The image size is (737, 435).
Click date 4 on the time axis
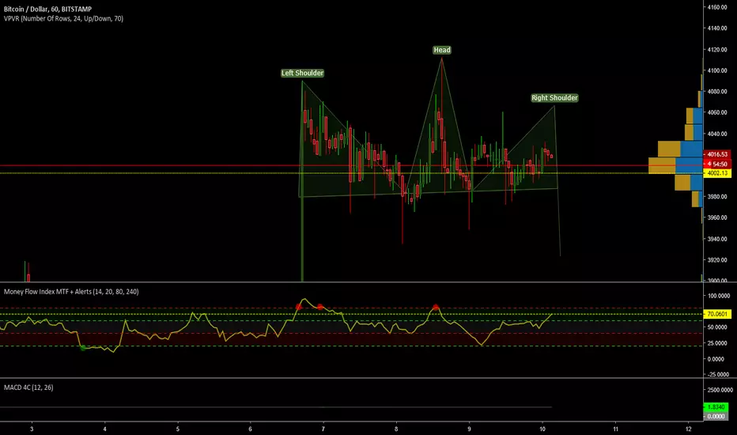click(105, 429)
